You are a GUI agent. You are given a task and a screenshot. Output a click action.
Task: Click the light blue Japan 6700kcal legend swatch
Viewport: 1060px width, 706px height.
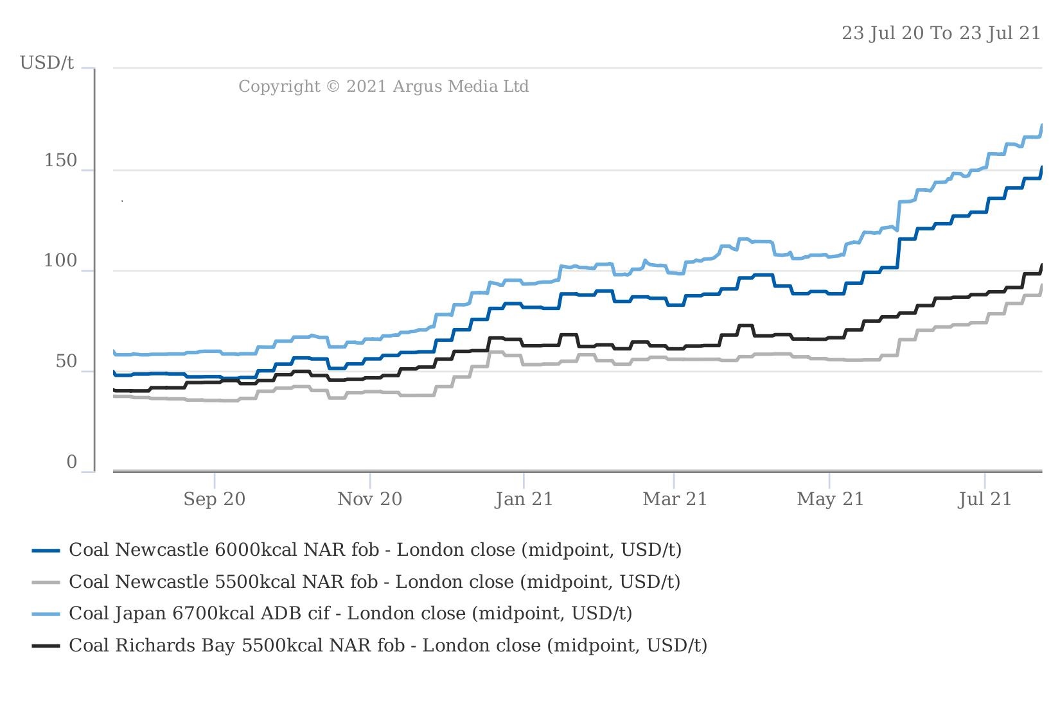click(x=46, y=614)
